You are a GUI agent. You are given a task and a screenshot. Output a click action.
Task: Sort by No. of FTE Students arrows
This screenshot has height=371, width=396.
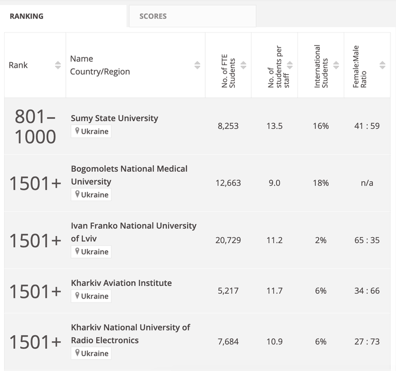[x=243, y=65]
